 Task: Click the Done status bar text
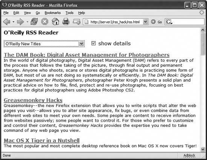[x=7, y=155]
